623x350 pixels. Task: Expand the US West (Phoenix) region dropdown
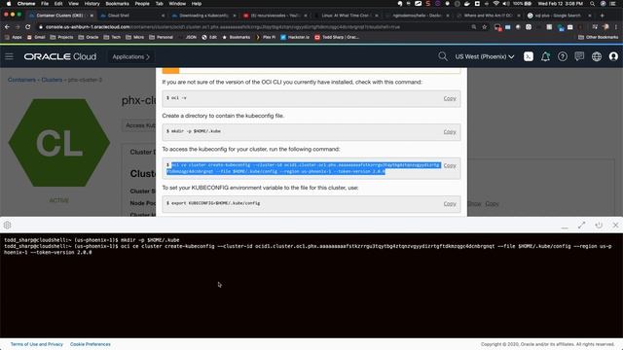(485, 56)
